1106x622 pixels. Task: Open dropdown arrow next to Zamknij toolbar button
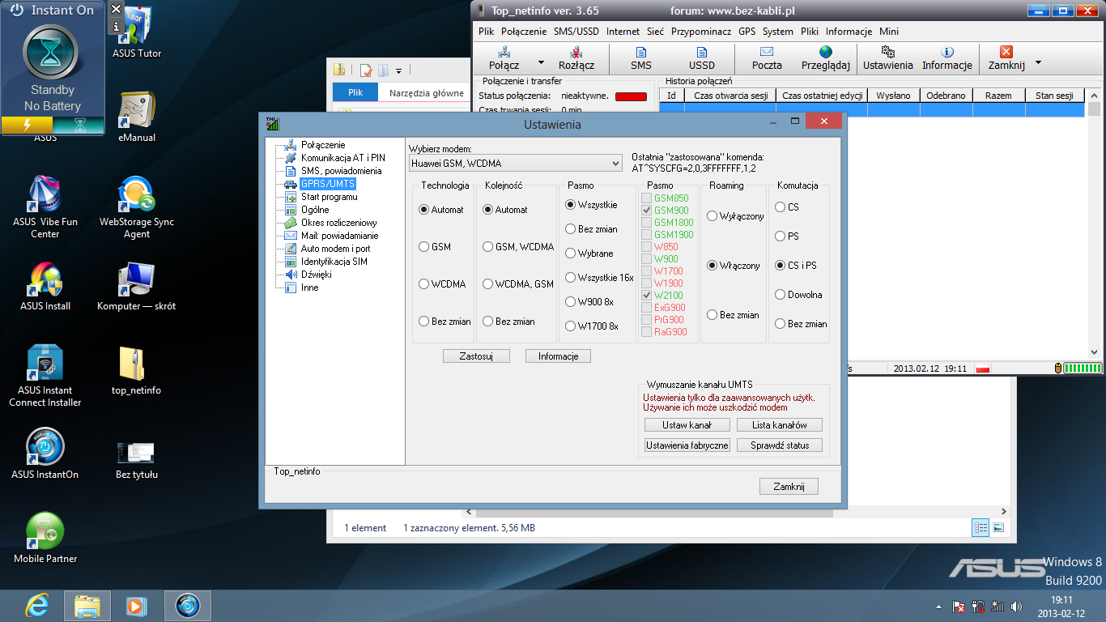tap(1038, 63)
